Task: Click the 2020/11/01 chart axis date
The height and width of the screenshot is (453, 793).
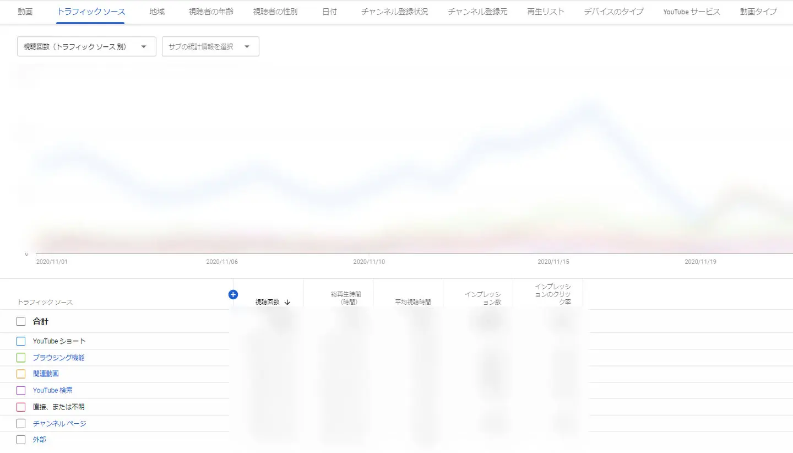Action: pyautogui.click(x=52, y=262)
